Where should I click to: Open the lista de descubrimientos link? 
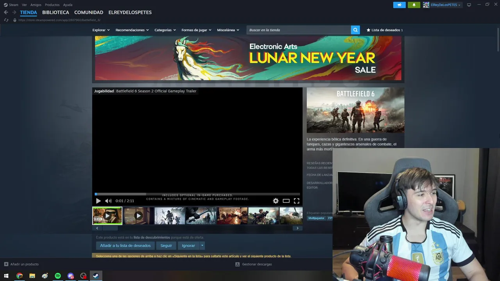(x=152, y=237)
